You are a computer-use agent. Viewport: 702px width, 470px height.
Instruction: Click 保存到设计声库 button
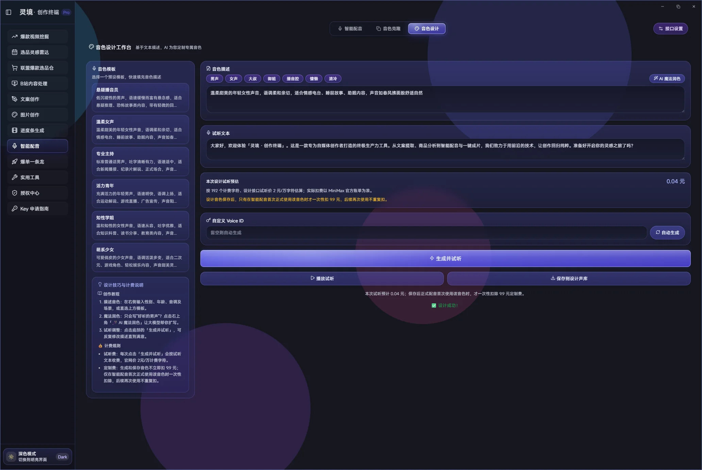569,279
